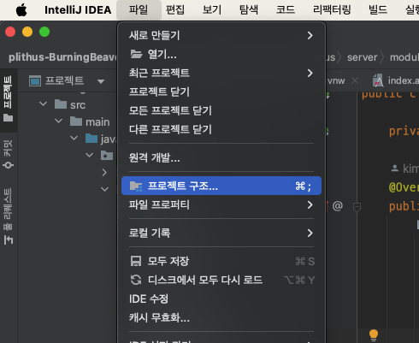This screenshot has width=419, height=343.
Task: Choose 다른 프로젝트 닫기
Action: tap(221, 129)
